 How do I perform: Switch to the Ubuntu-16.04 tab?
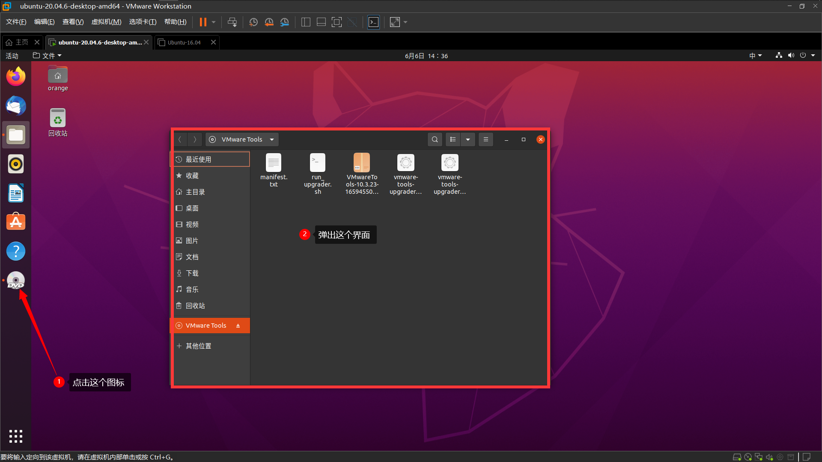[x=184, y=42]
